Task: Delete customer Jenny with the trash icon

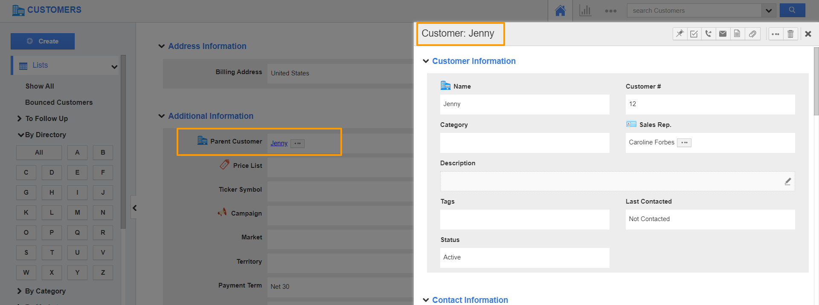Action: coord(790,34)
